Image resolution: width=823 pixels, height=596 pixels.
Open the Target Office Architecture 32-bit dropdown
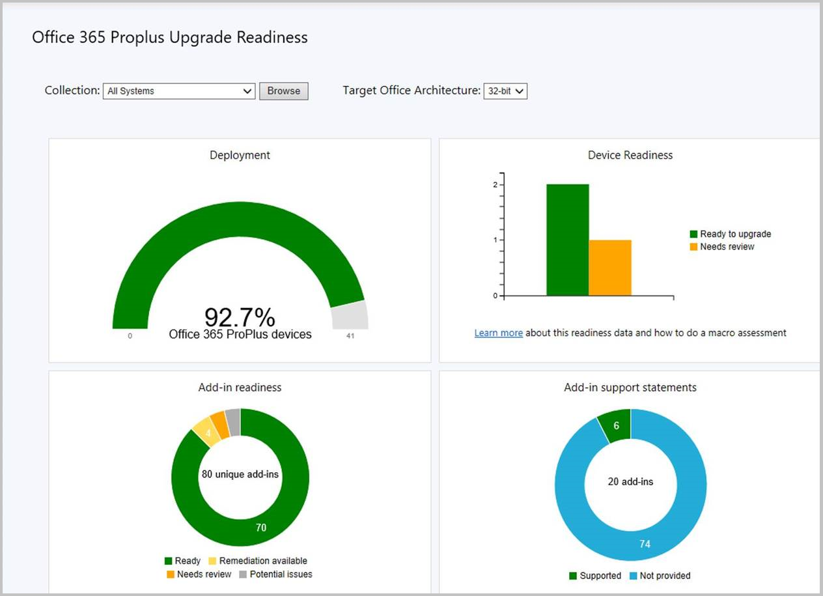click(505, 91)
